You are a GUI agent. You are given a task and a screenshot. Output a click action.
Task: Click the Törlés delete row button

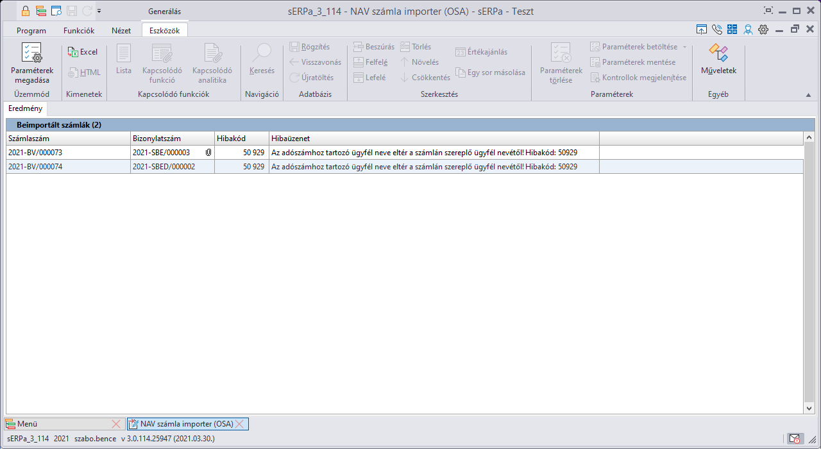[416, 47]
